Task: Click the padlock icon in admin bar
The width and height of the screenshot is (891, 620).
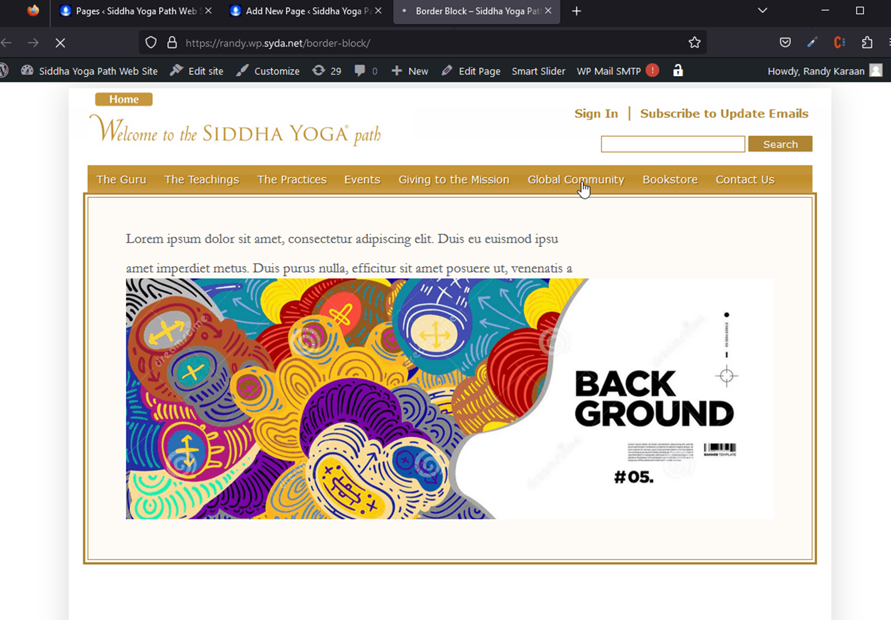Action: (678, 71)
